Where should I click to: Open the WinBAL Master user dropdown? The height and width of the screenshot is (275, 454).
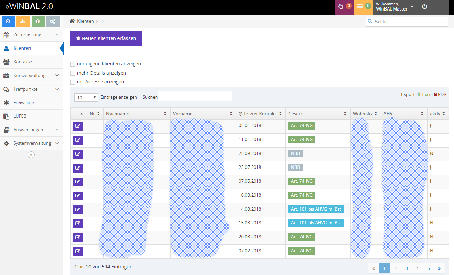click(x=395, y=7)
